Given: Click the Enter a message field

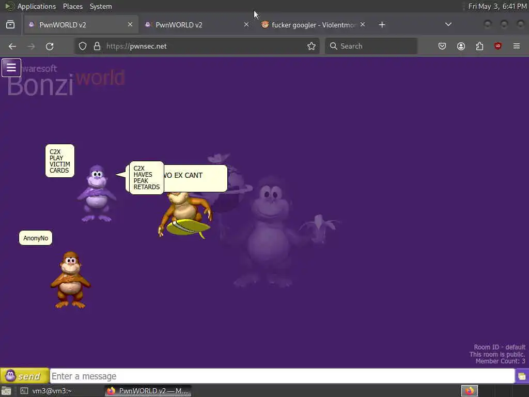Looking at the screenshot, I should coord(282,376).
